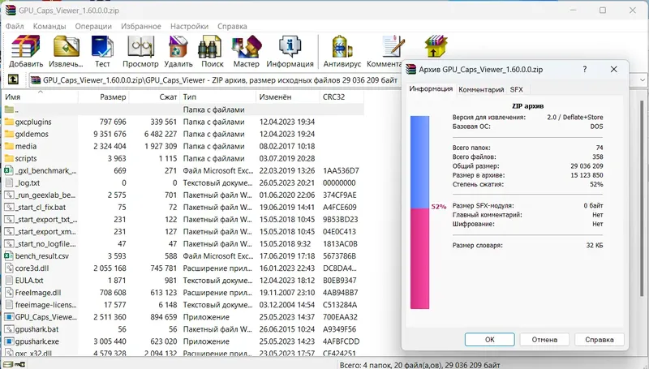Screen dimensions: 649x369
Task: Click the Справка button in dialog
Action: pos(599,339)
